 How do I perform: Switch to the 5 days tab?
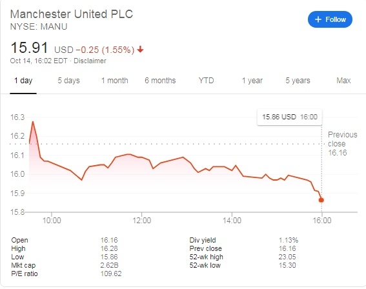point(68,81)
